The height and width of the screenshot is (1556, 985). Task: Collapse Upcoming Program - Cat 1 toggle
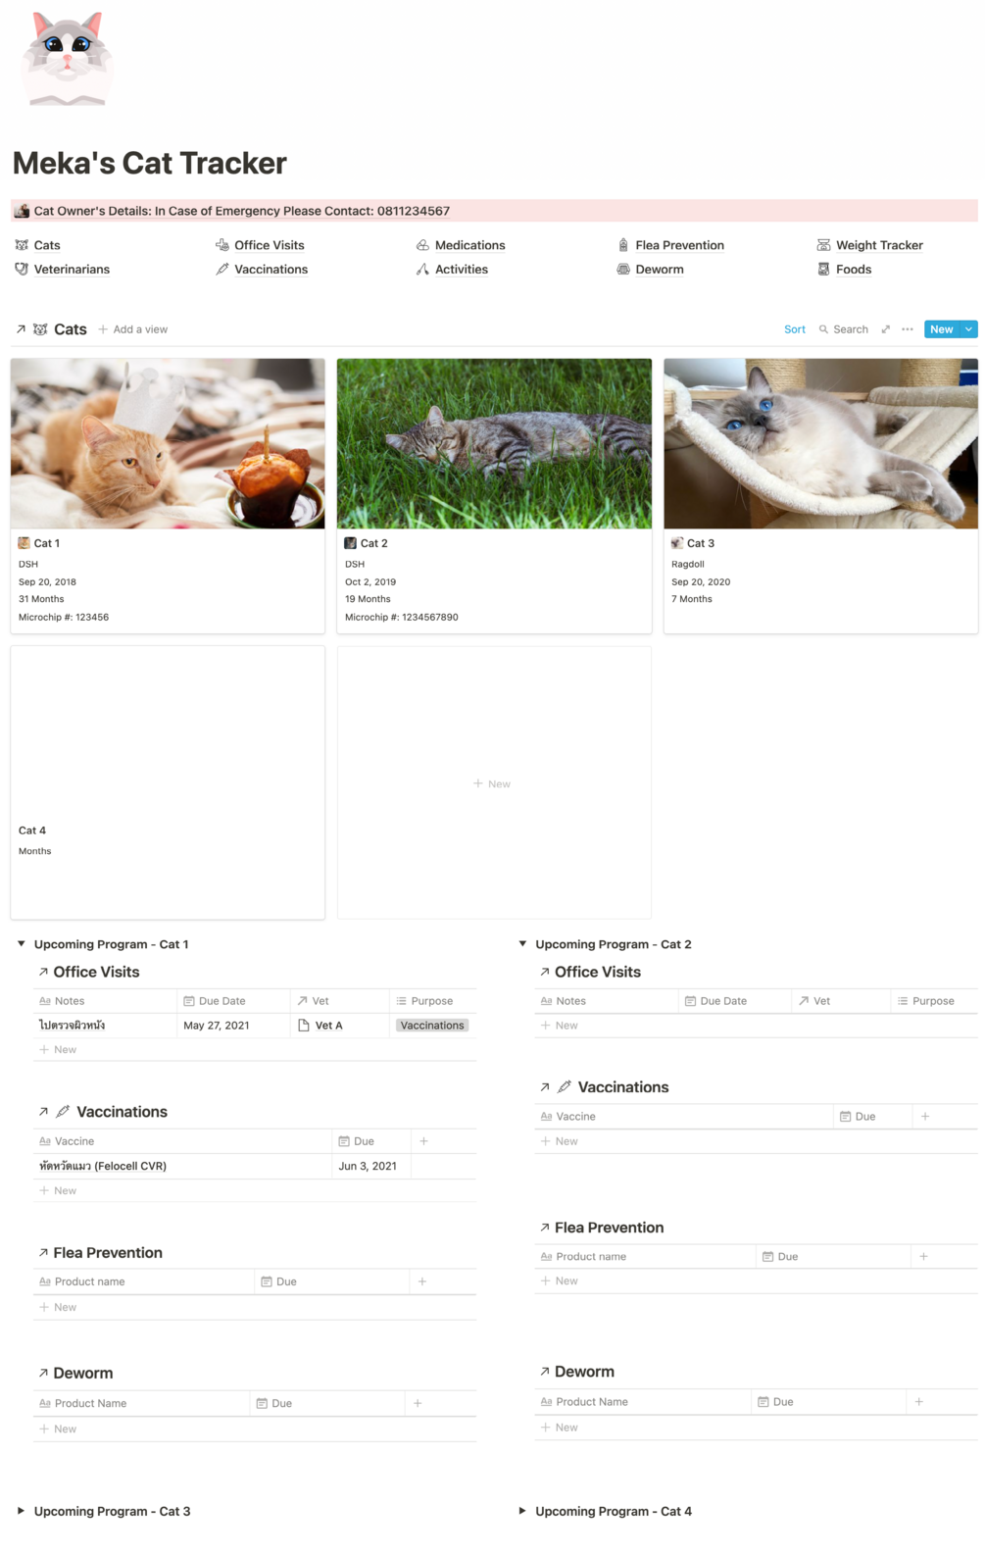click(22, 944)
